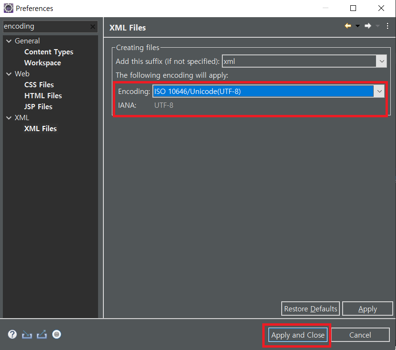Select the Web category label
This screenshot has height=350, width=396.
coord(22,74)
